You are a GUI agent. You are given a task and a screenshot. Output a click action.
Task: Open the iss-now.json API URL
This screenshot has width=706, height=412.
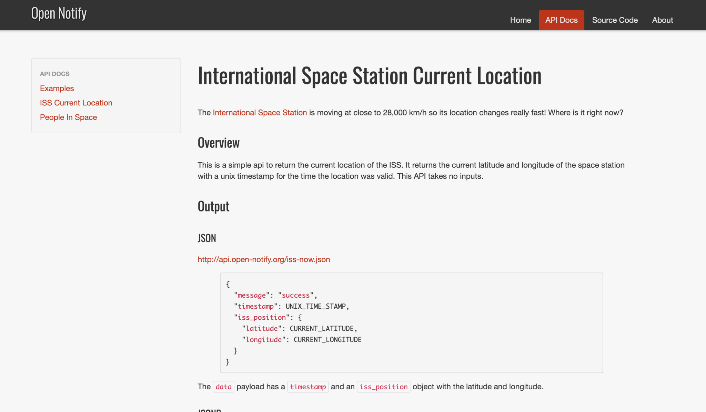264,259
